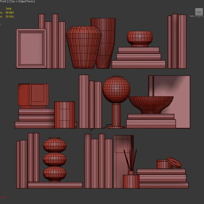The image size is (204, 204).
Task: Click the 58 884 polygon count value
Action: coord(10,13)
